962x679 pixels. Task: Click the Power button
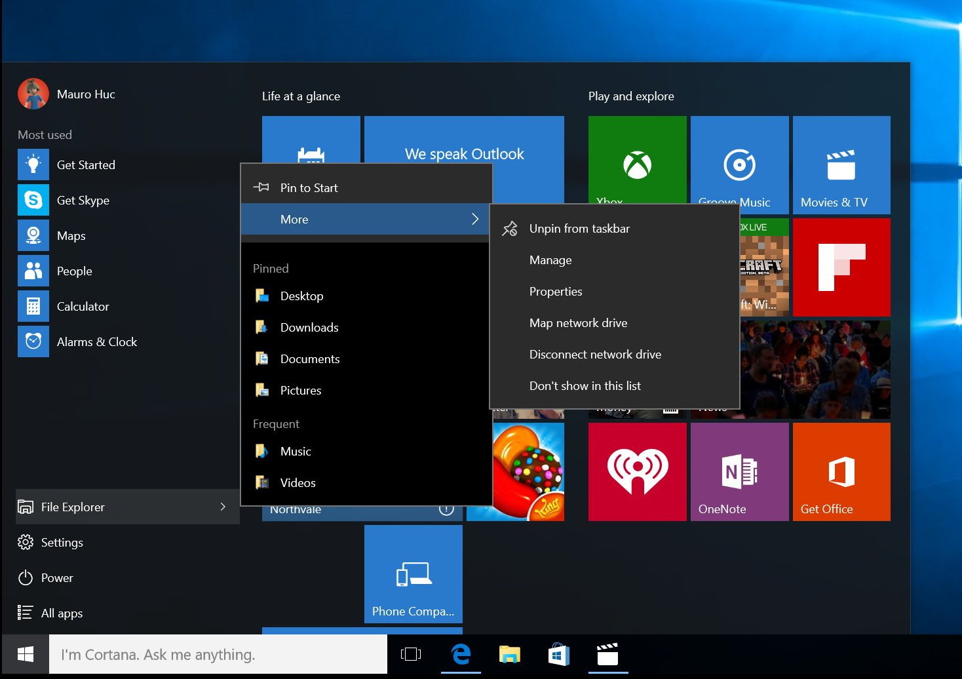[127, 577]
